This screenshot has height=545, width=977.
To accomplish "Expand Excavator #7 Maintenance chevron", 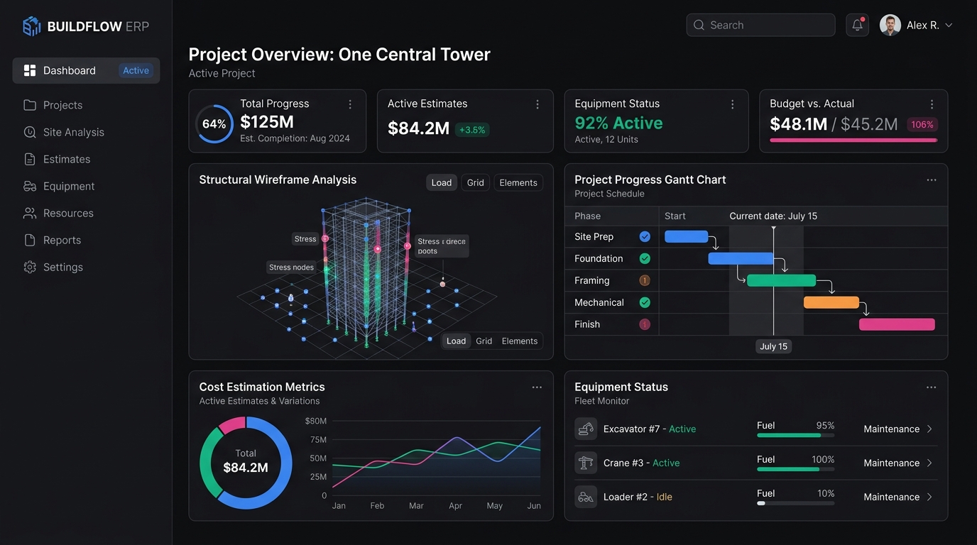I will click(929, 429).
